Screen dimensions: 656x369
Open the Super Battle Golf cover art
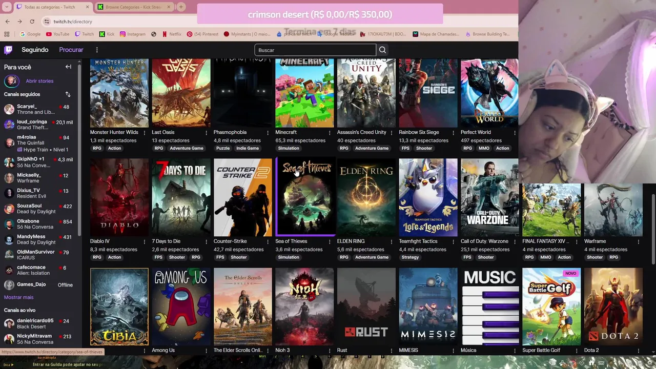pos(551,306)
